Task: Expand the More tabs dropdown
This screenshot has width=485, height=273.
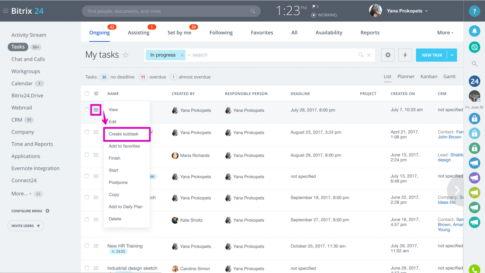Action: tap(445, 33)
